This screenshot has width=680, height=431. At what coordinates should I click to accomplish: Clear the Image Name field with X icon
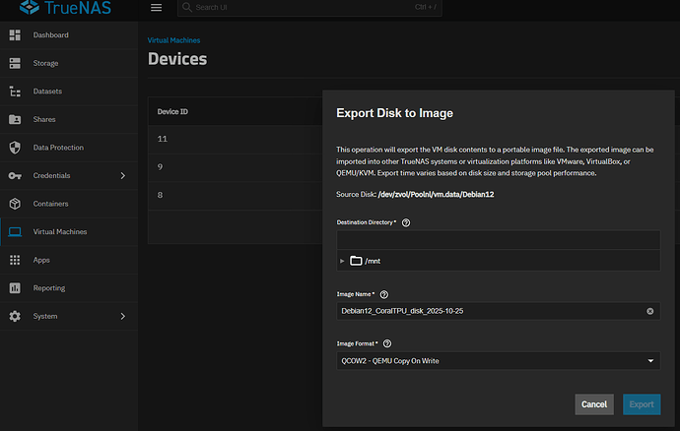click(649, 311)
